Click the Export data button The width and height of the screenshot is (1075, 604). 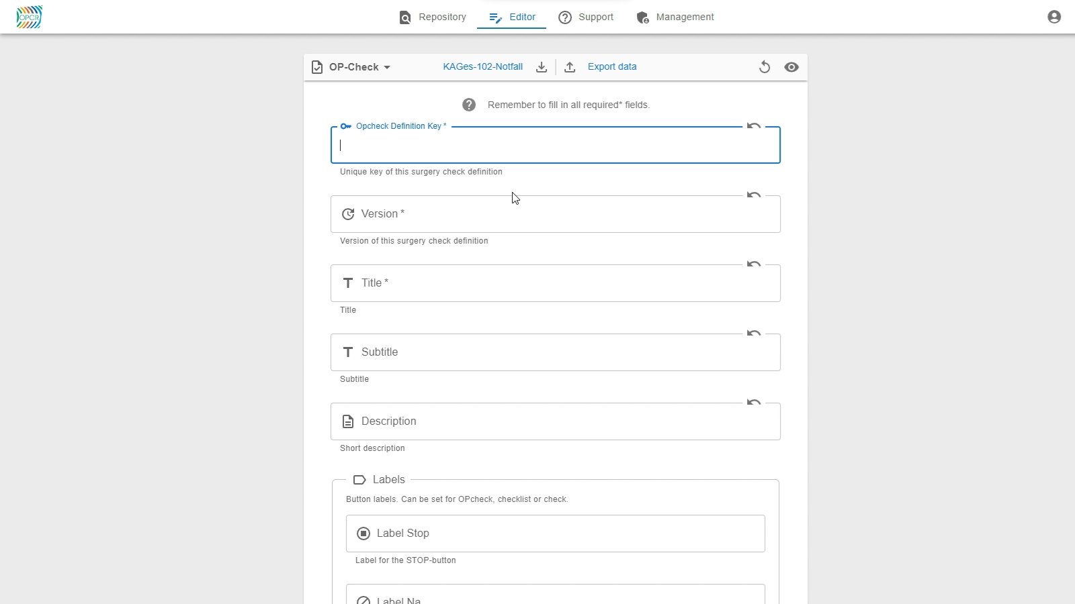pos(612,67)
